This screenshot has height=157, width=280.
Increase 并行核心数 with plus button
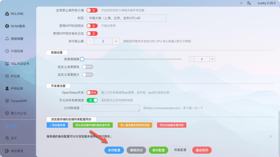[x=116, y=41]
